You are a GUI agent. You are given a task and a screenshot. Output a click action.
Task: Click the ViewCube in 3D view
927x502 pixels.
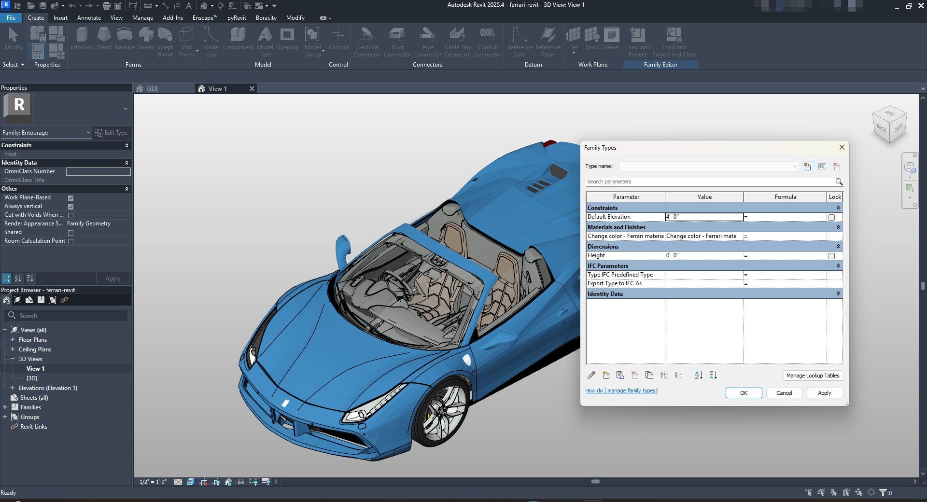[889, 125]
